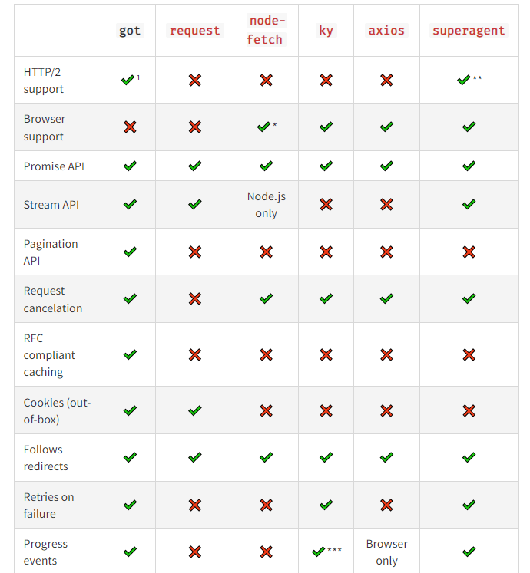
Task: Click got's HTTP/2 support checkmark
Action: [128, 80]
